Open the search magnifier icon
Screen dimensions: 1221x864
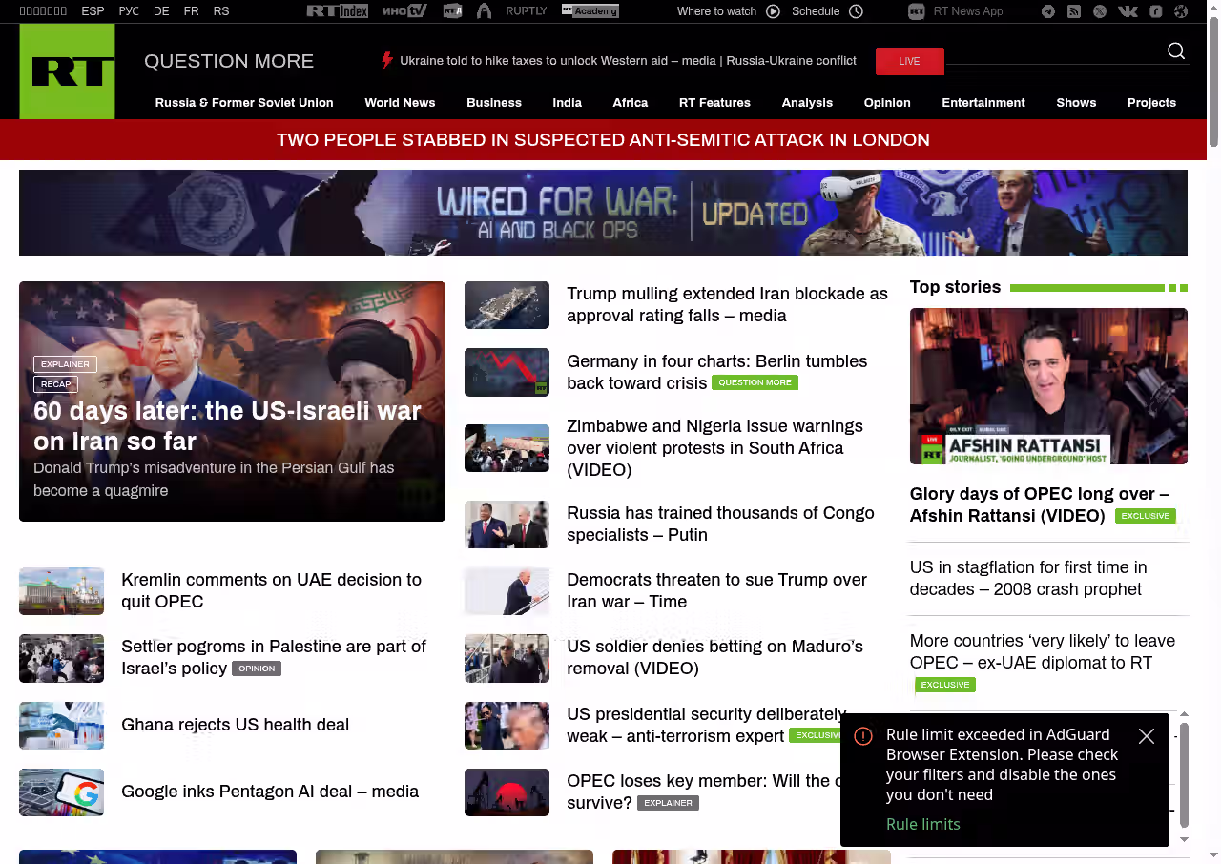click(x=1176, y=51)
